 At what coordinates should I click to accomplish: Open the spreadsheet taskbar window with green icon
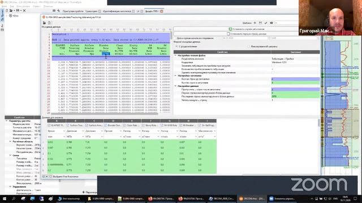[131, 198]
